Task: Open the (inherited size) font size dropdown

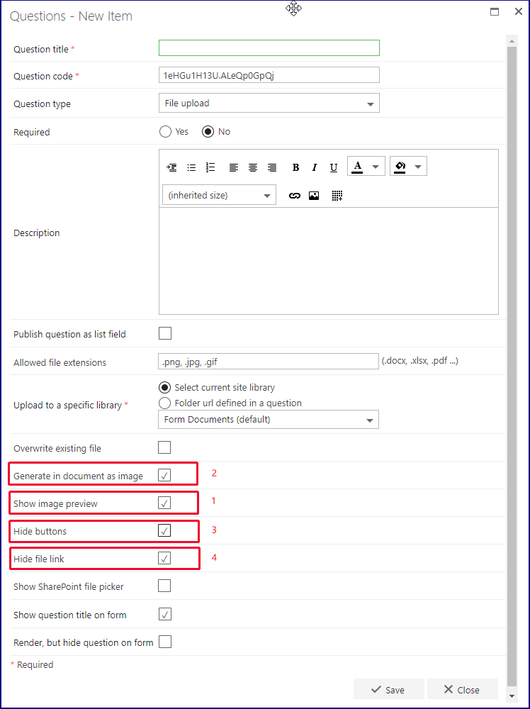Action: coord(219,196)
